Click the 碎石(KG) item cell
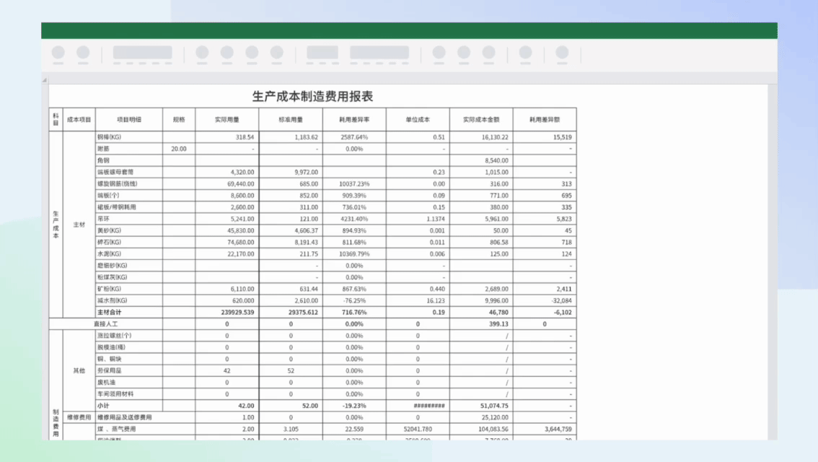Image resolution: width=818 pixels, height=462 pixels. coord(129,243)
